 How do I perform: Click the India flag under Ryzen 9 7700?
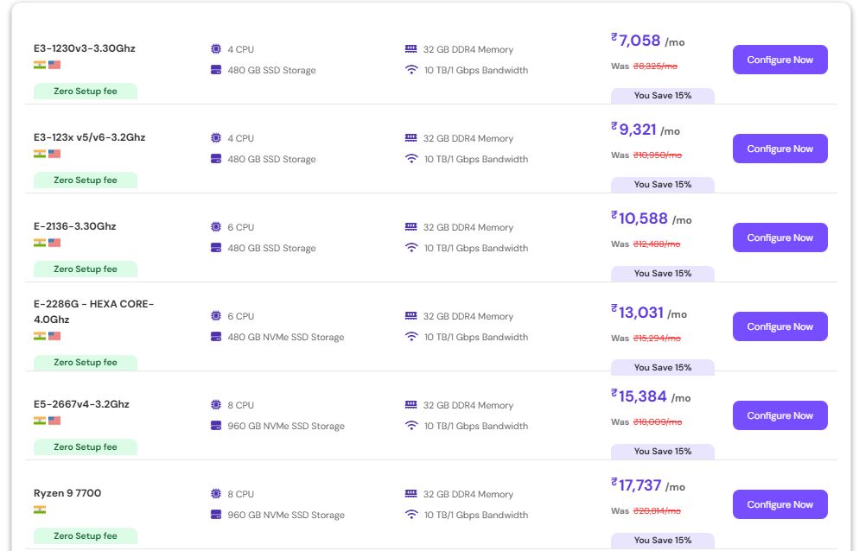click(x=40, y=510)
